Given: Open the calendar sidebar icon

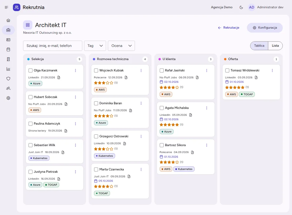Looking at the screenshot, I should click(x=8, y=49).
